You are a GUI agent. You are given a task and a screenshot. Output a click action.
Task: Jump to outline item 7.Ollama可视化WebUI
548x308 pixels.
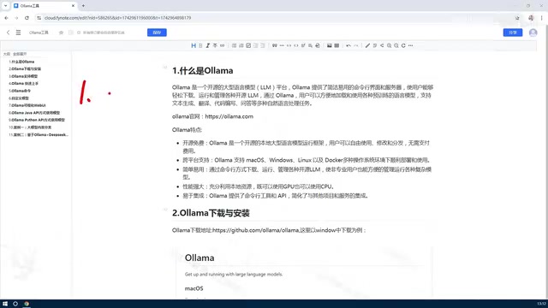27,105
